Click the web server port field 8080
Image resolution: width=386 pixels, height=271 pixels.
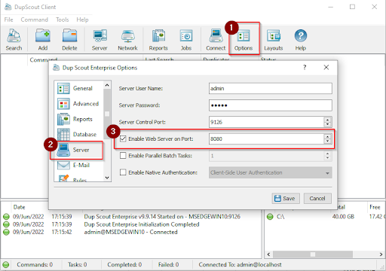(x=266, y=139)
